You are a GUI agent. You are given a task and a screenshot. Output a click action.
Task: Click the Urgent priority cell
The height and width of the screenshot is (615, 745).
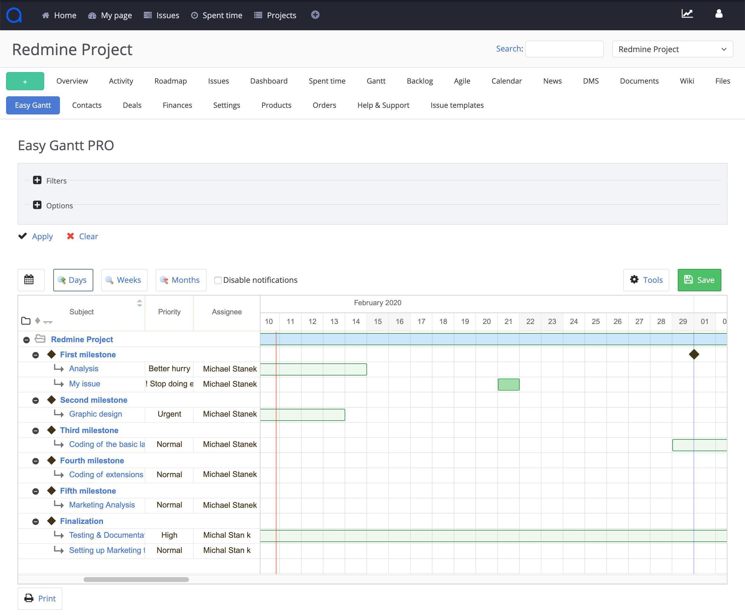(169, 414)
